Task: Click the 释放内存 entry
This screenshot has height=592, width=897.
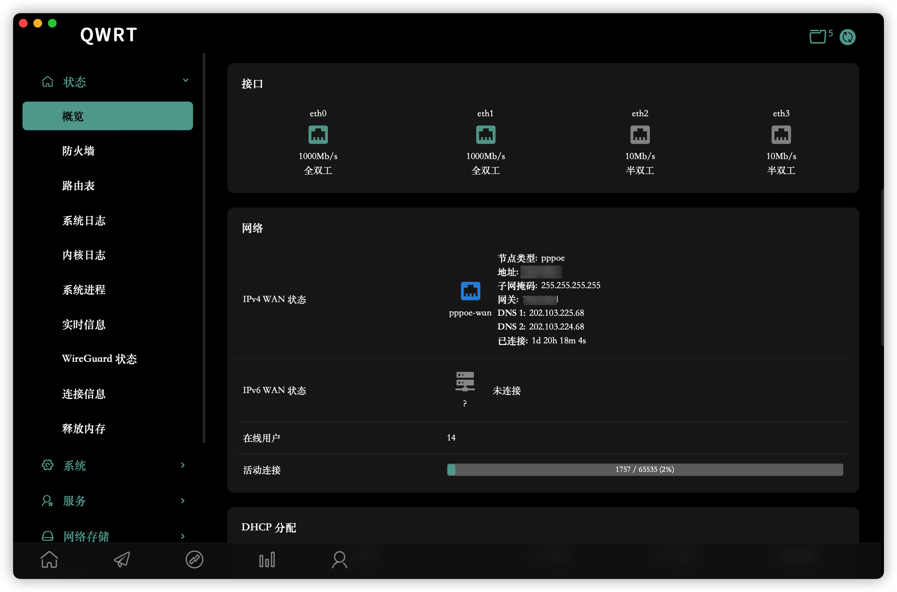Action: [84, 428]
